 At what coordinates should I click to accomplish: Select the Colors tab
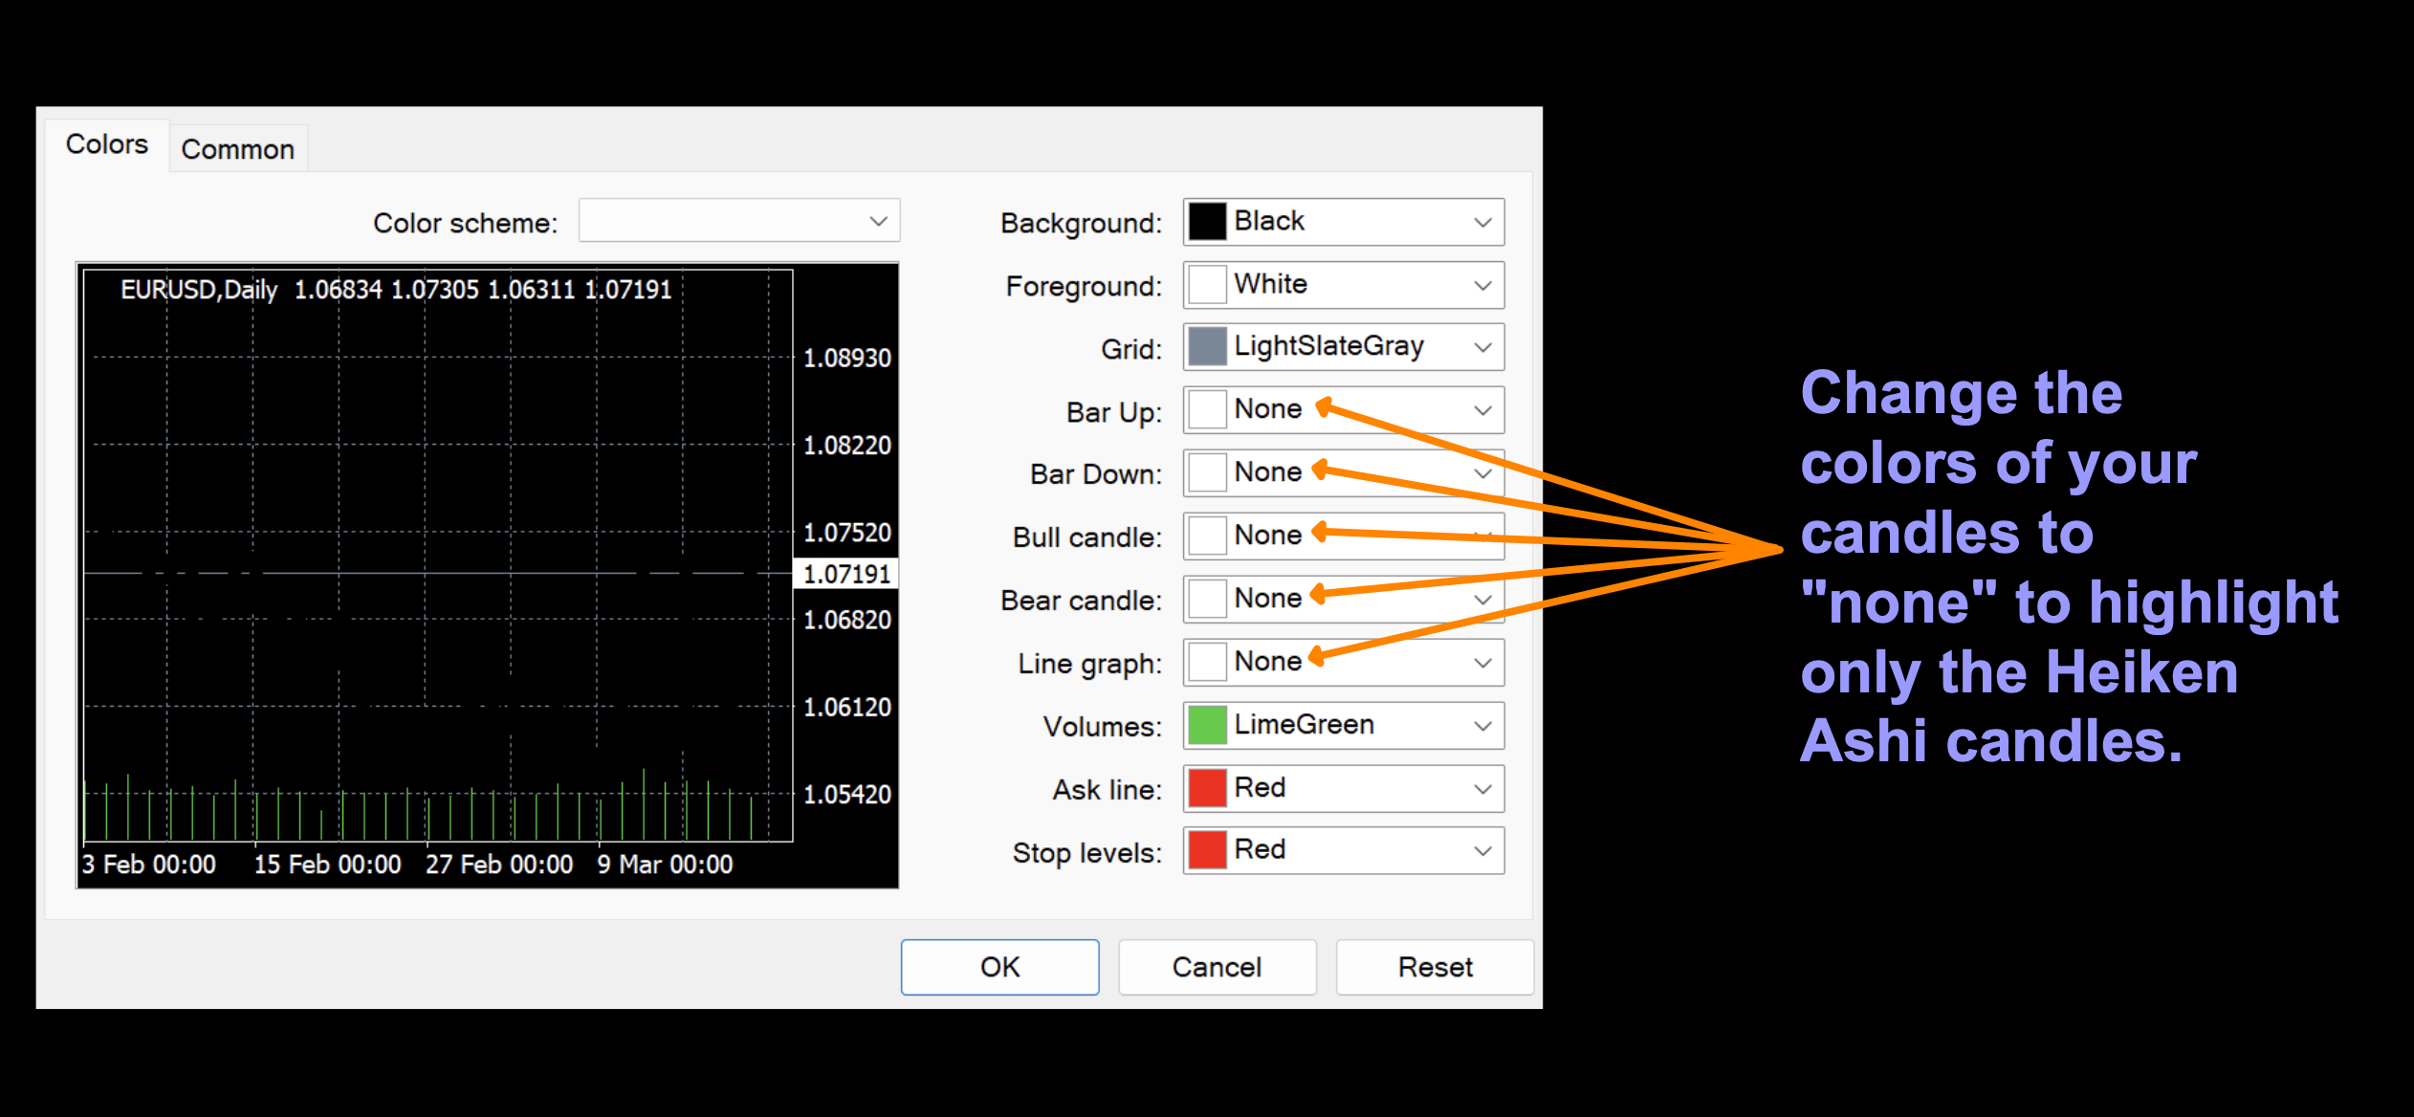click(106, 145)
